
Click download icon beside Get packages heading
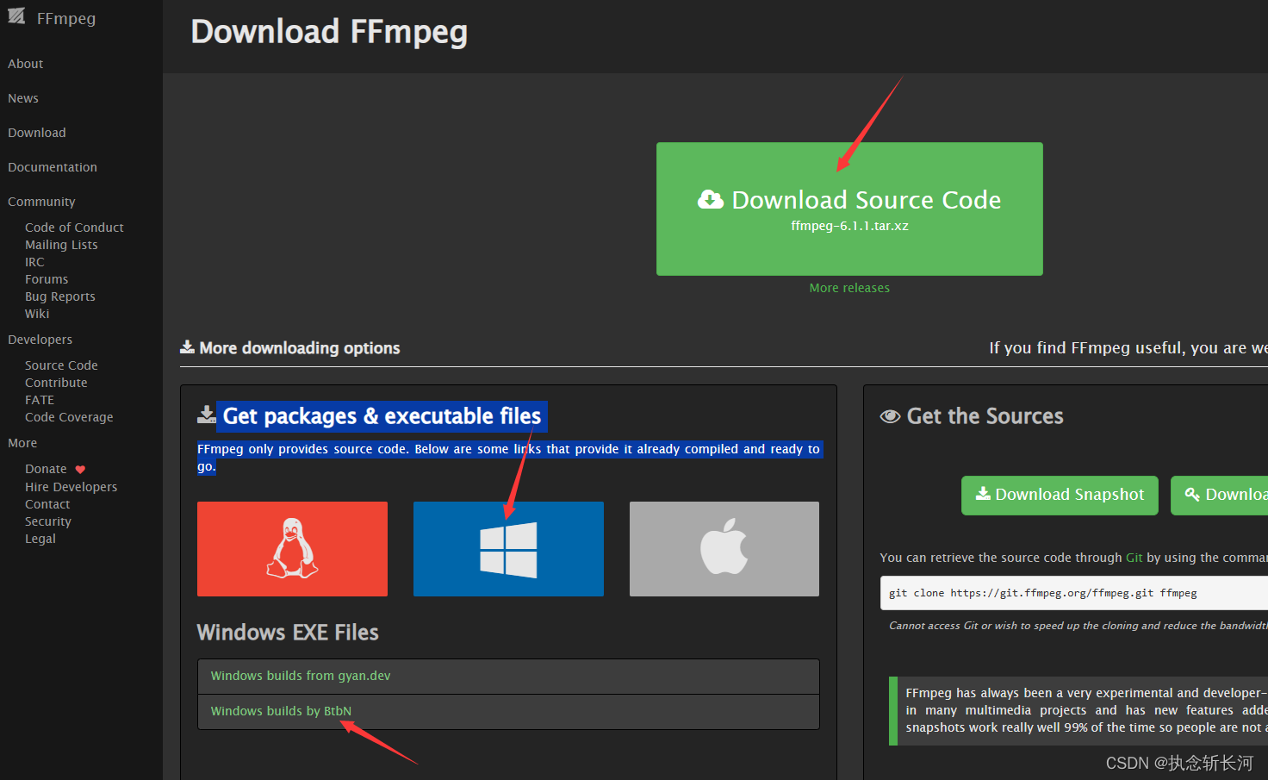(x=207, y=415)
